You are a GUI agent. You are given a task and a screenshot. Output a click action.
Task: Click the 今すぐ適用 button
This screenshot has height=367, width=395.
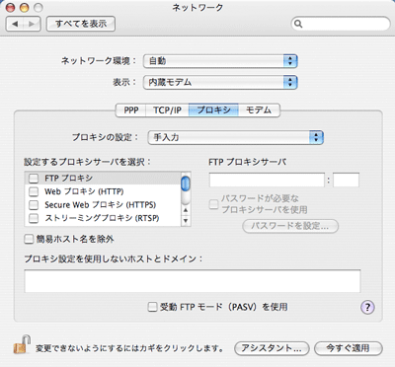click(x=349, y=348)
